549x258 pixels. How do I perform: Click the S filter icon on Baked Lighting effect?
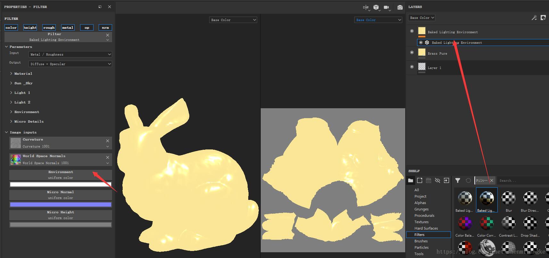[x=427, y=42]
